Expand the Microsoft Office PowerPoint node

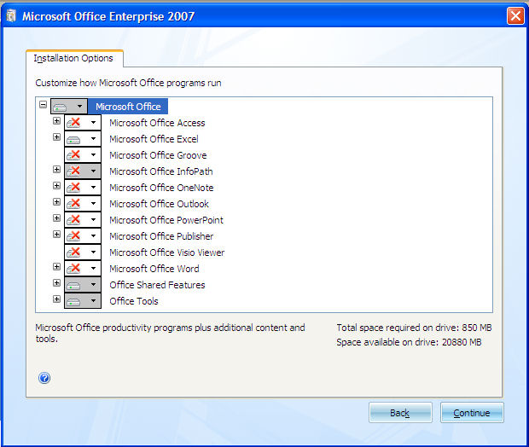[x=56, y=218]
